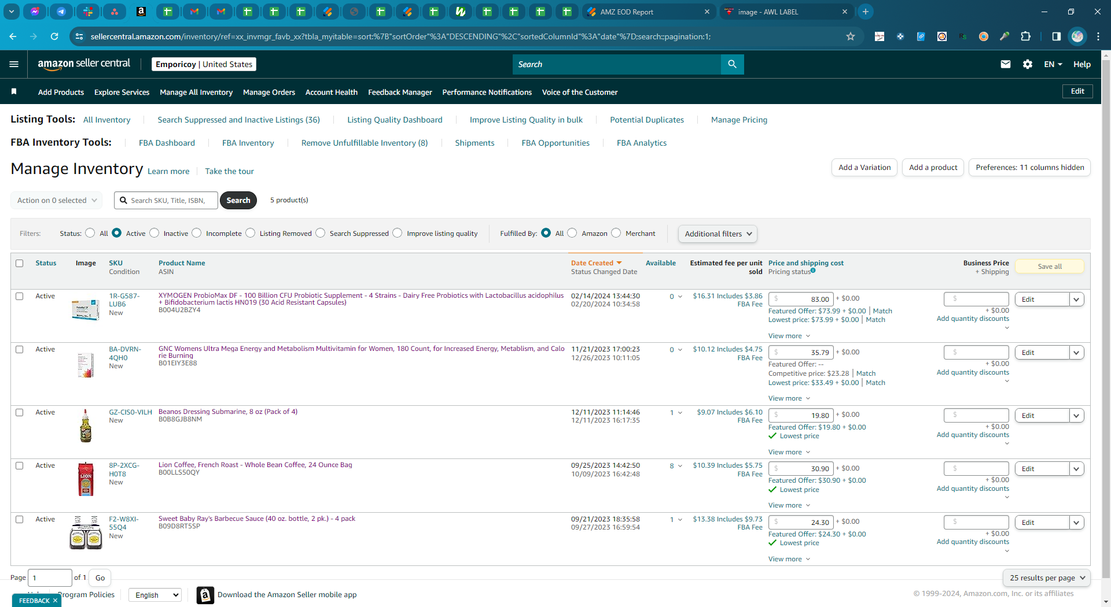The width and height of the screenshot is (1111, 607).
Task: Go back to the previous page
Action: pos(13,36)
